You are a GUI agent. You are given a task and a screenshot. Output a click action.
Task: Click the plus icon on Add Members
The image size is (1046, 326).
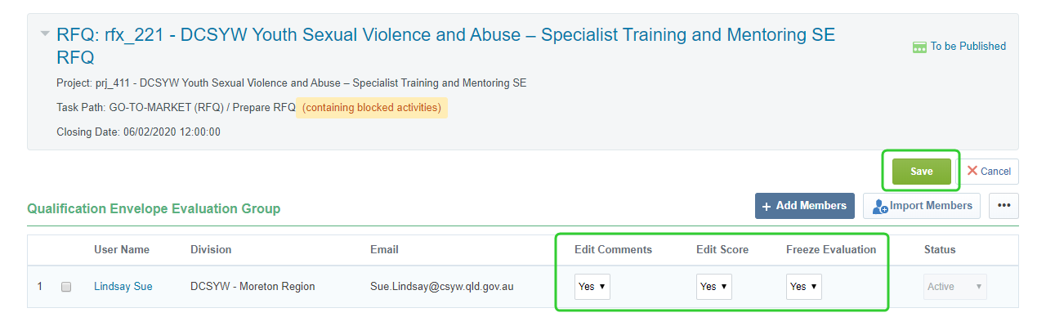767,207
